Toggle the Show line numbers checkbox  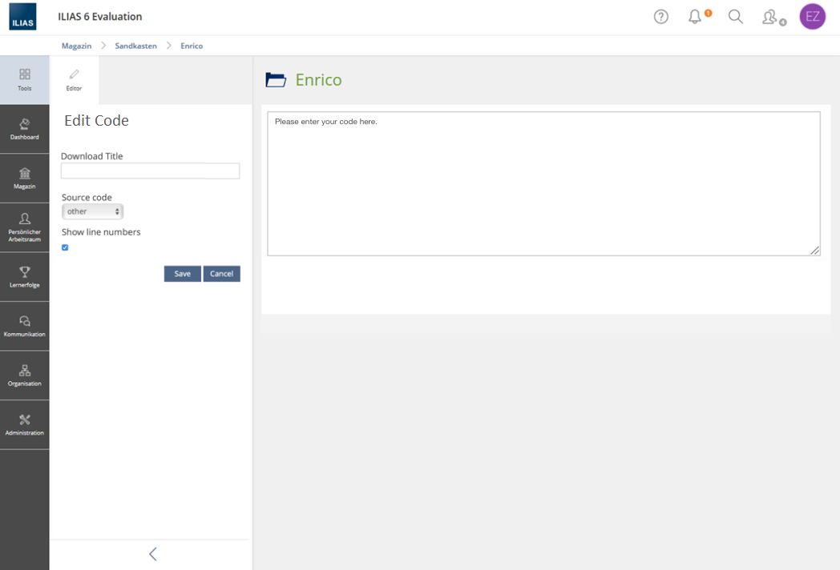(x=65, y=247)
